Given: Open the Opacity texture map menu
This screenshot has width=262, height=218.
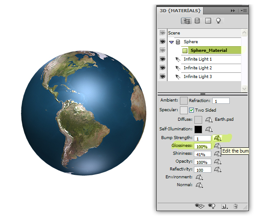Looking at the screenshot, I should (x=217, y=162).
